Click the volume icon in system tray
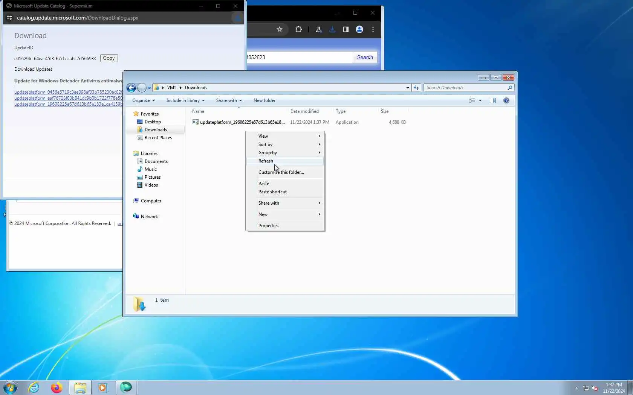The width and height of the screenshot is (633, 395). pos(595,388)
